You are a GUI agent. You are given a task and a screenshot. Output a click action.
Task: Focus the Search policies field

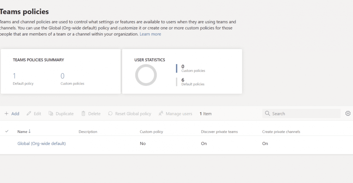coord(301,114)
